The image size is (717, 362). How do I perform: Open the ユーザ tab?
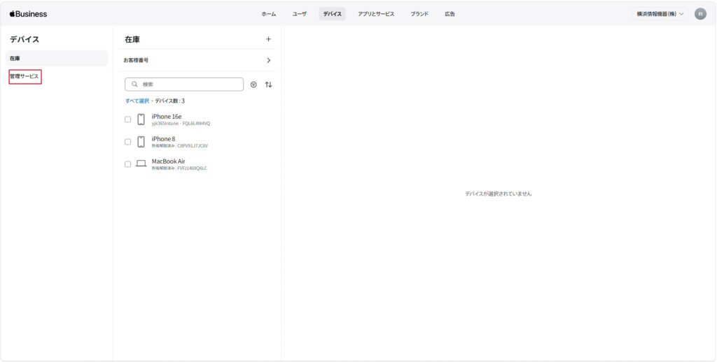tap(300, 14)
